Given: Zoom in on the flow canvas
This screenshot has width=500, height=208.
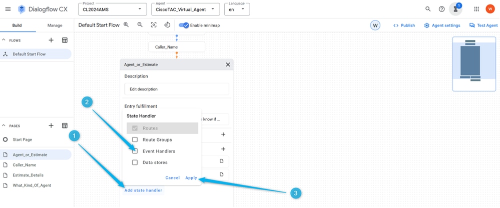Looking at the screenshot, I should (126, 25).
